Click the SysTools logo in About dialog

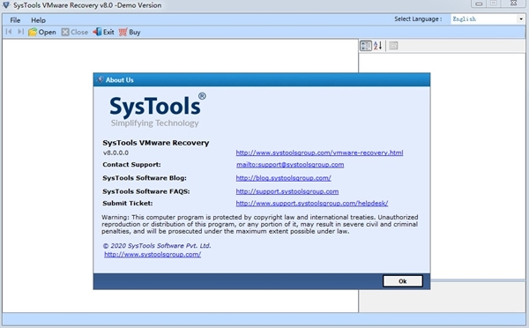tap(157, 110)
